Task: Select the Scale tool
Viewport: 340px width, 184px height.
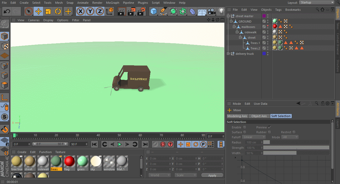Action: tap(48, 11)
